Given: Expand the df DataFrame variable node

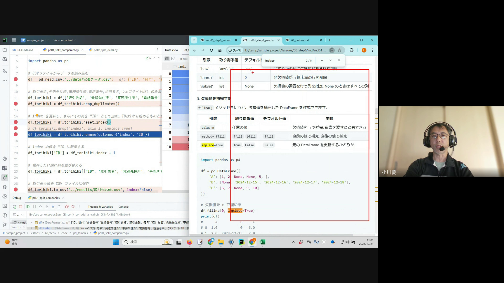Looking at the screenshot, I should [x=31, y=222].
